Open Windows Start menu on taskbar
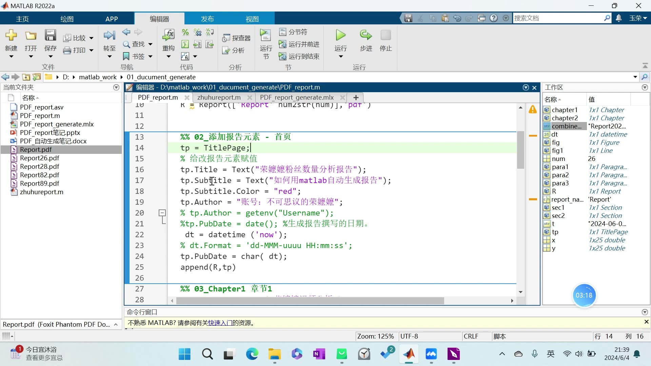The image size is (651, 366). 184,354
